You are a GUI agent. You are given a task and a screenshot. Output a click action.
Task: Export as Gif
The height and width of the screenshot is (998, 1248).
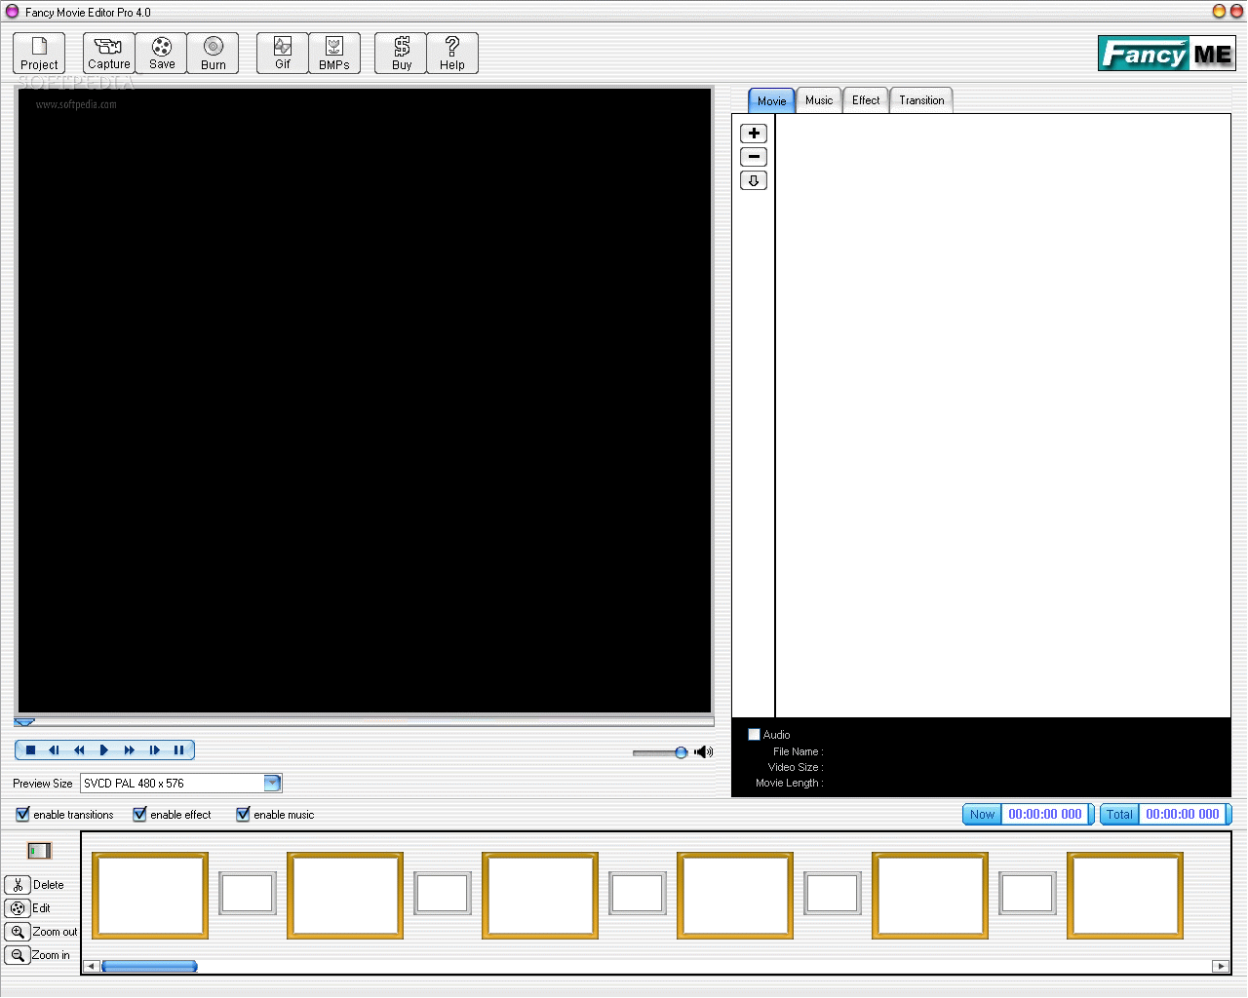pyautogui.click(x=283, y=53)
